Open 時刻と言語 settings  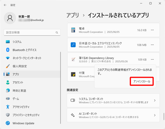(x=32, y=90)
